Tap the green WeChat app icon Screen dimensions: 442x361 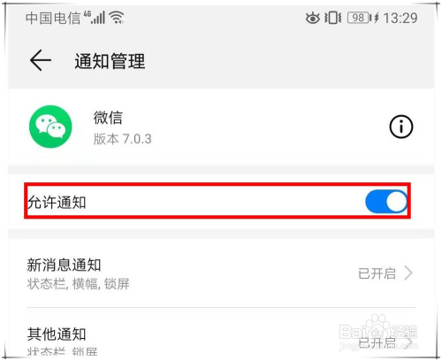click(x=50, y=127)
